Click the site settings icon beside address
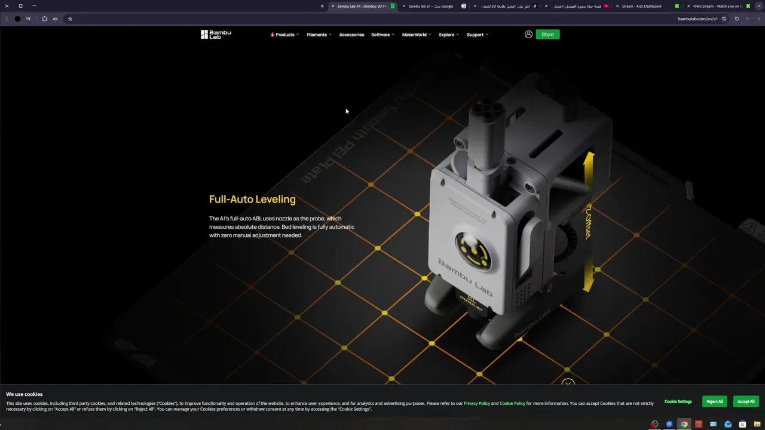 (x=724, y=19)
